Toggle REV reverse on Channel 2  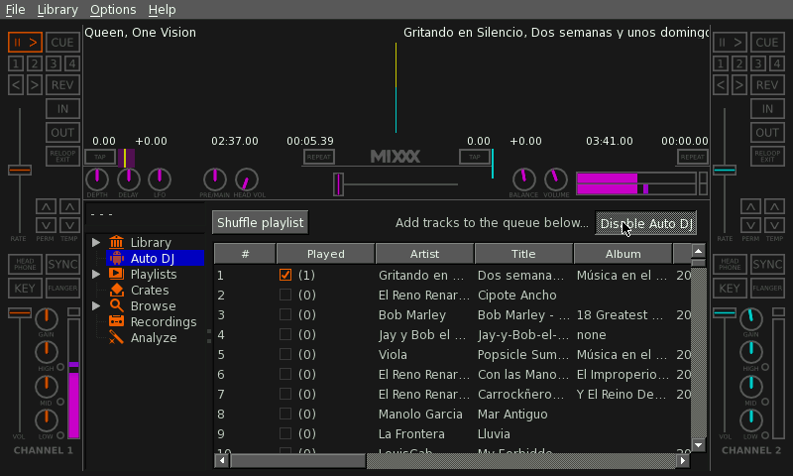(767, 85)
